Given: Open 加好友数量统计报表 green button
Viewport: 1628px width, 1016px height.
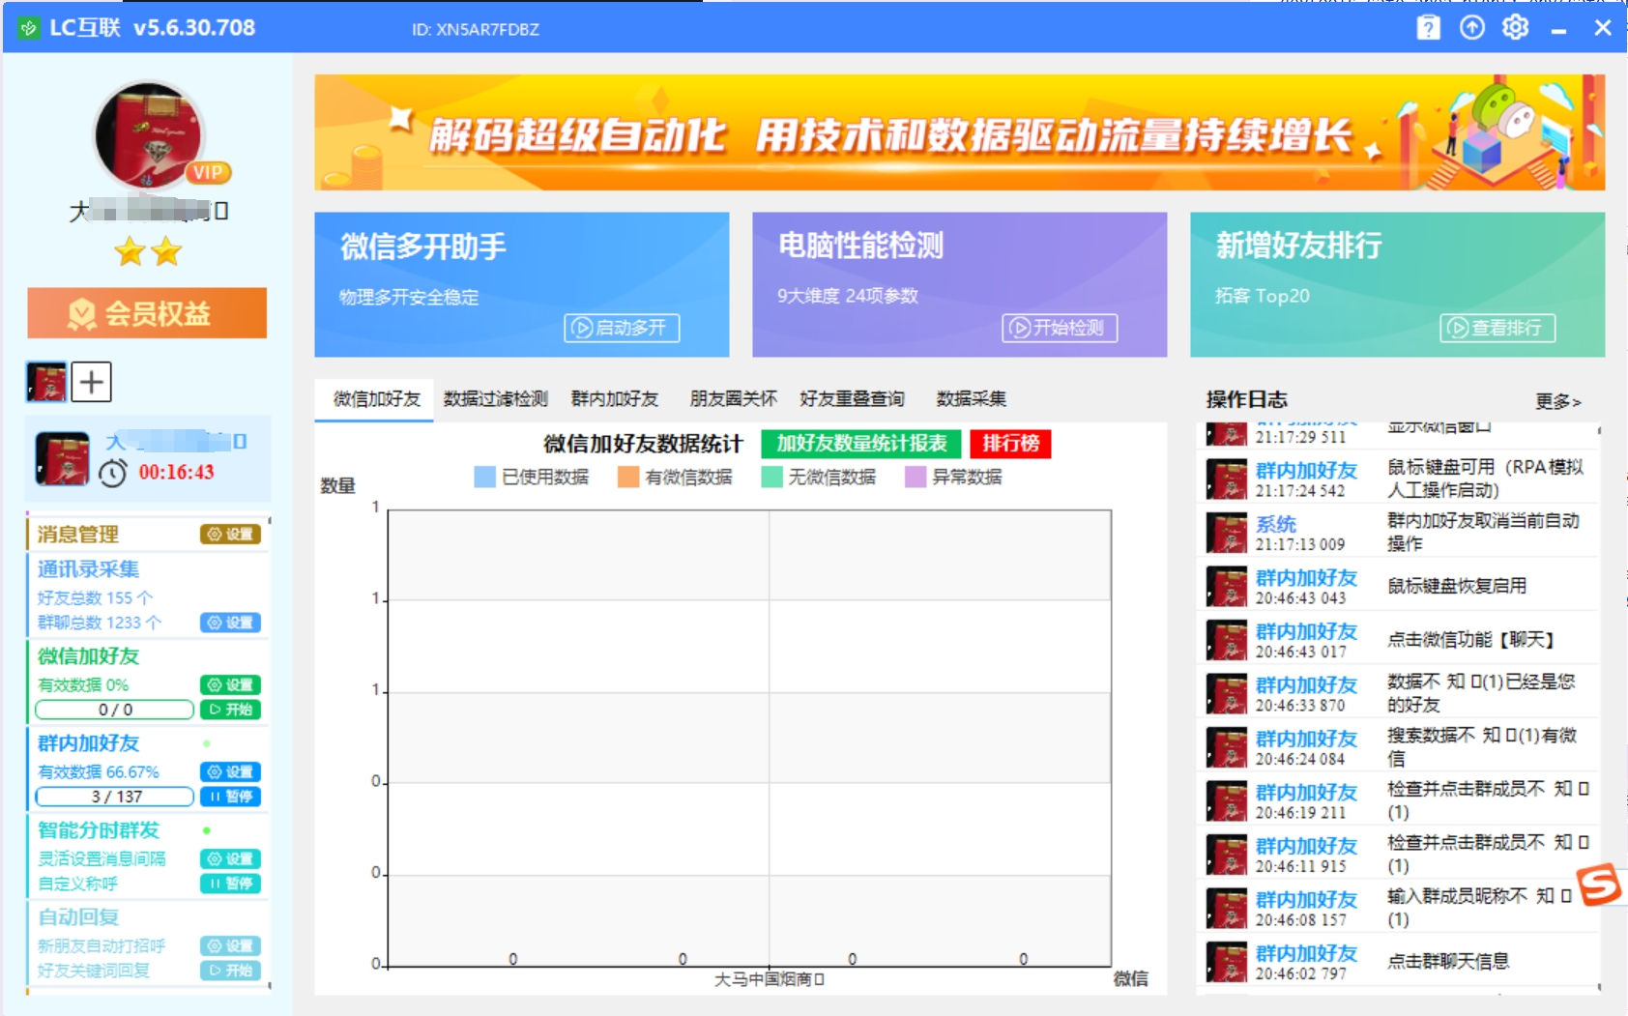Looking at the screenshot, I should tap(861, 444).
